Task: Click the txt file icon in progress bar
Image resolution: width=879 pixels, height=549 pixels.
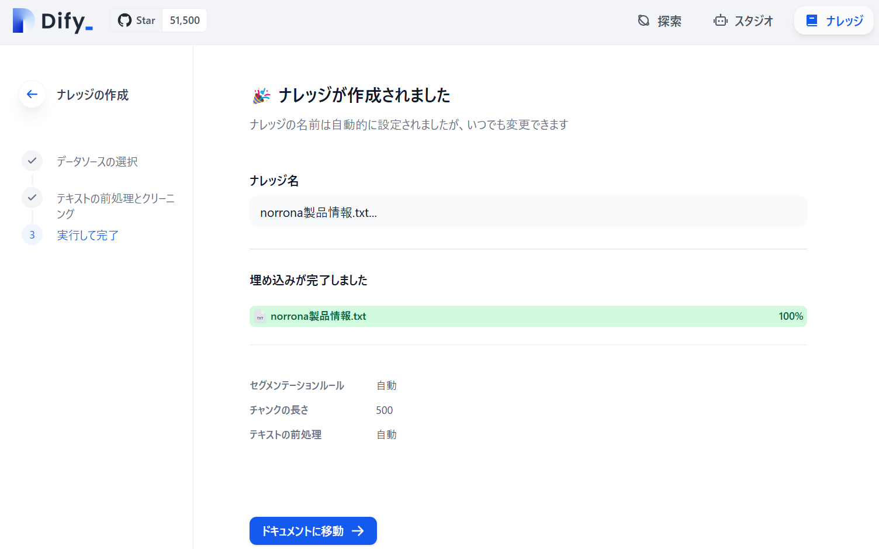Action: [260, 317]
